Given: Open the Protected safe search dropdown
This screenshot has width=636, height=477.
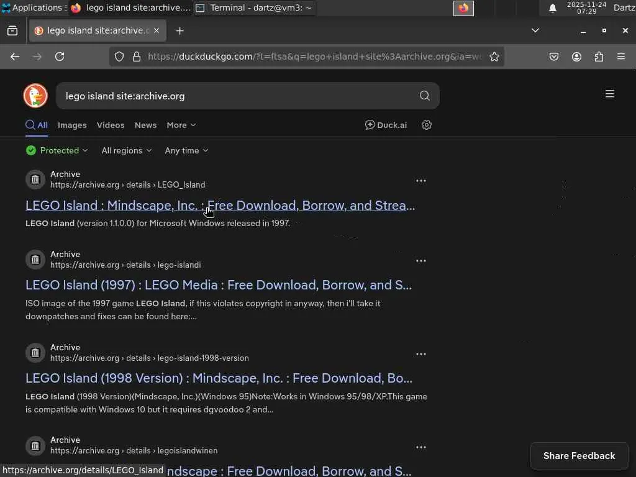Looking at the screenshot, I should [x=57, y=150].
